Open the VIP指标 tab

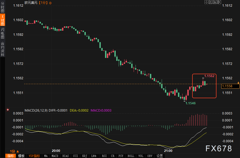(34, 156)
